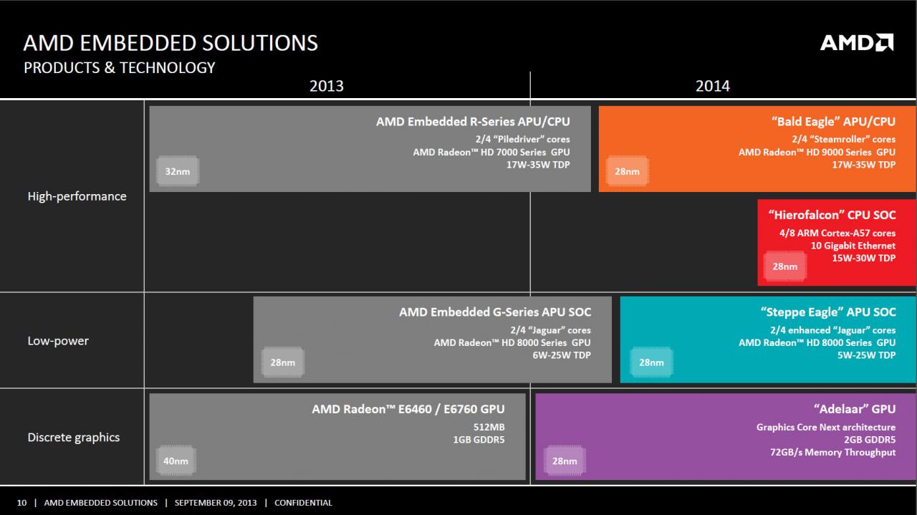Click the 10 Gigabit Ethernet line
Screen dimensions: 917x515
pos(853,246)
